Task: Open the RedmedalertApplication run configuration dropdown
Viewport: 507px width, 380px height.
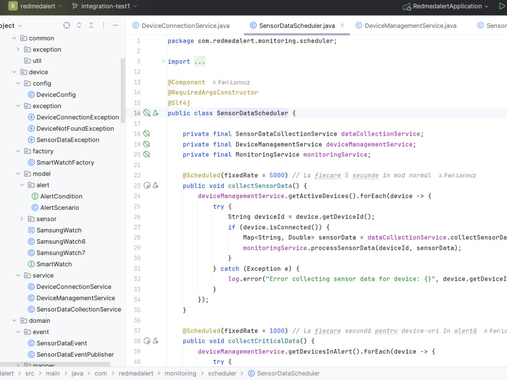Action: (x=446, y=6)
